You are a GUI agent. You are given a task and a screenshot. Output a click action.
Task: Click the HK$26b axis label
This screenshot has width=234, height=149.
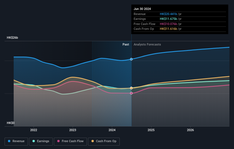point(12,38)
